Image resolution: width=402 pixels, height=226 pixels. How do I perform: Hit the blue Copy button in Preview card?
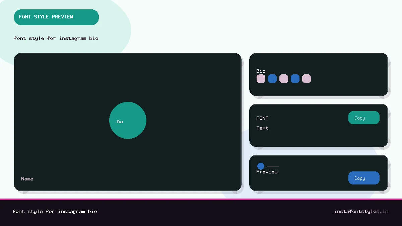(364, 178)
